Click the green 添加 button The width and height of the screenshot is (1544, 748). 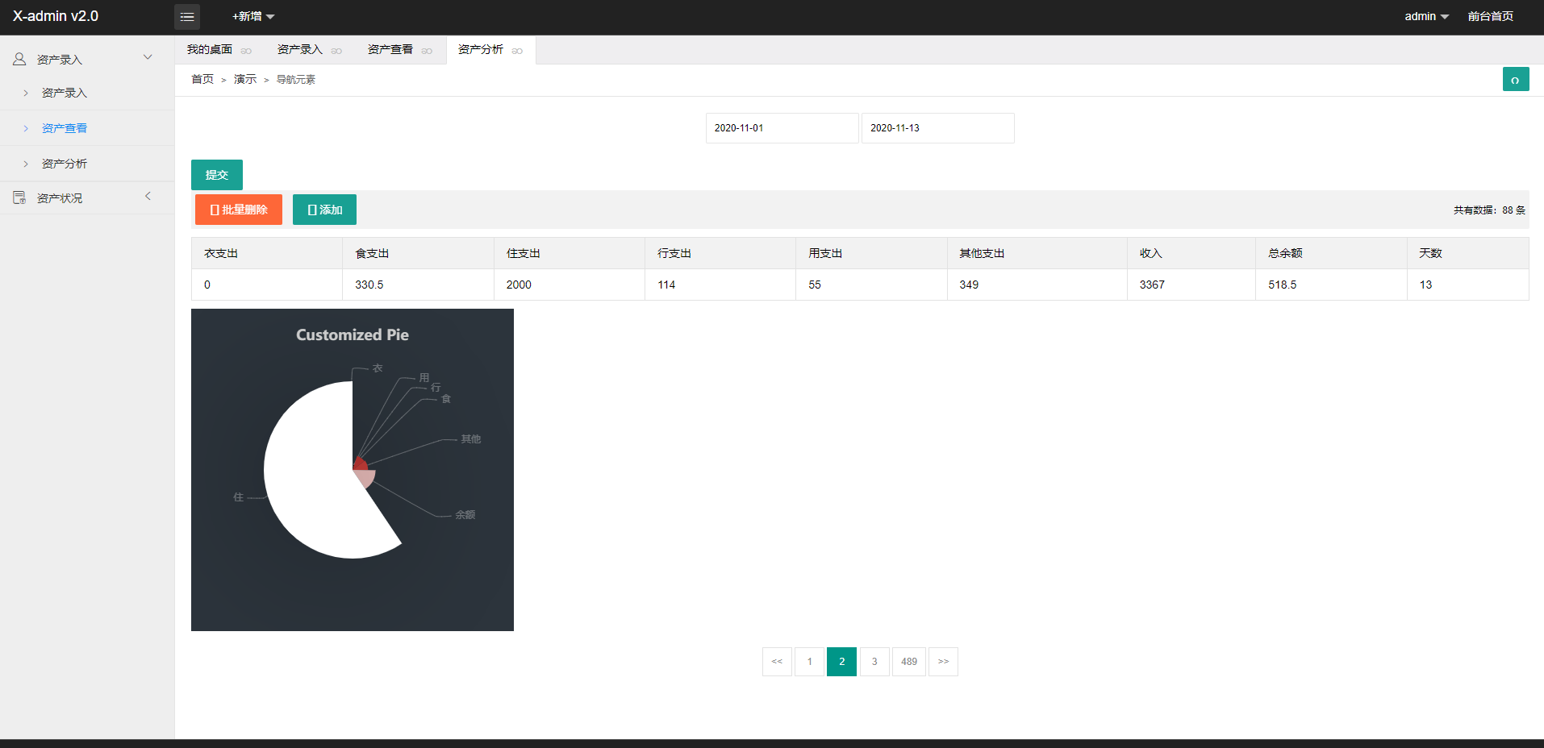(x=324, y=210)
